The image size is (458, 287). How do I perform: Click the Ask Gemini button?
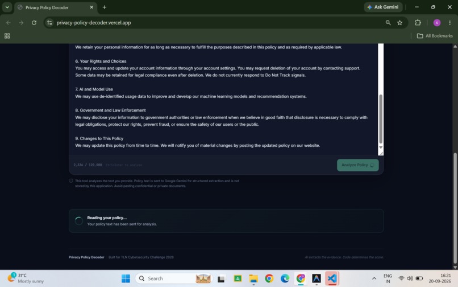coord(383,7)
